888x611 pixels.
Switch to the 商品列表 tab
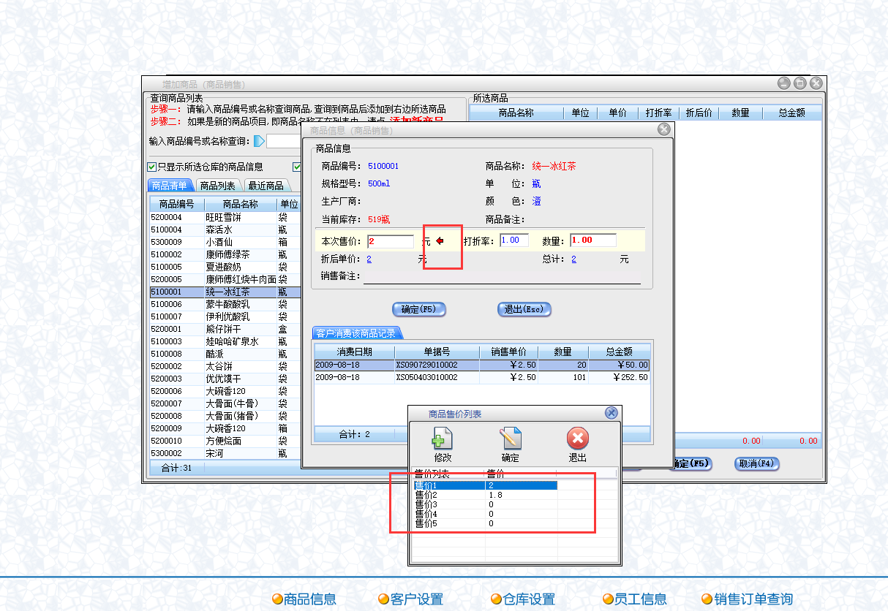pyautogui.click(x=217, y=186)
